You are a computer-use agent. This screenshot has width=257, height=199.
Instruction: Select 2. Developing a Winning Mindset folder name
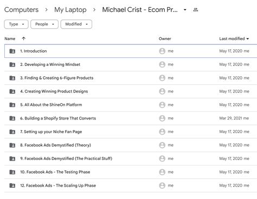pyautogui.click(x=50, y=64)
